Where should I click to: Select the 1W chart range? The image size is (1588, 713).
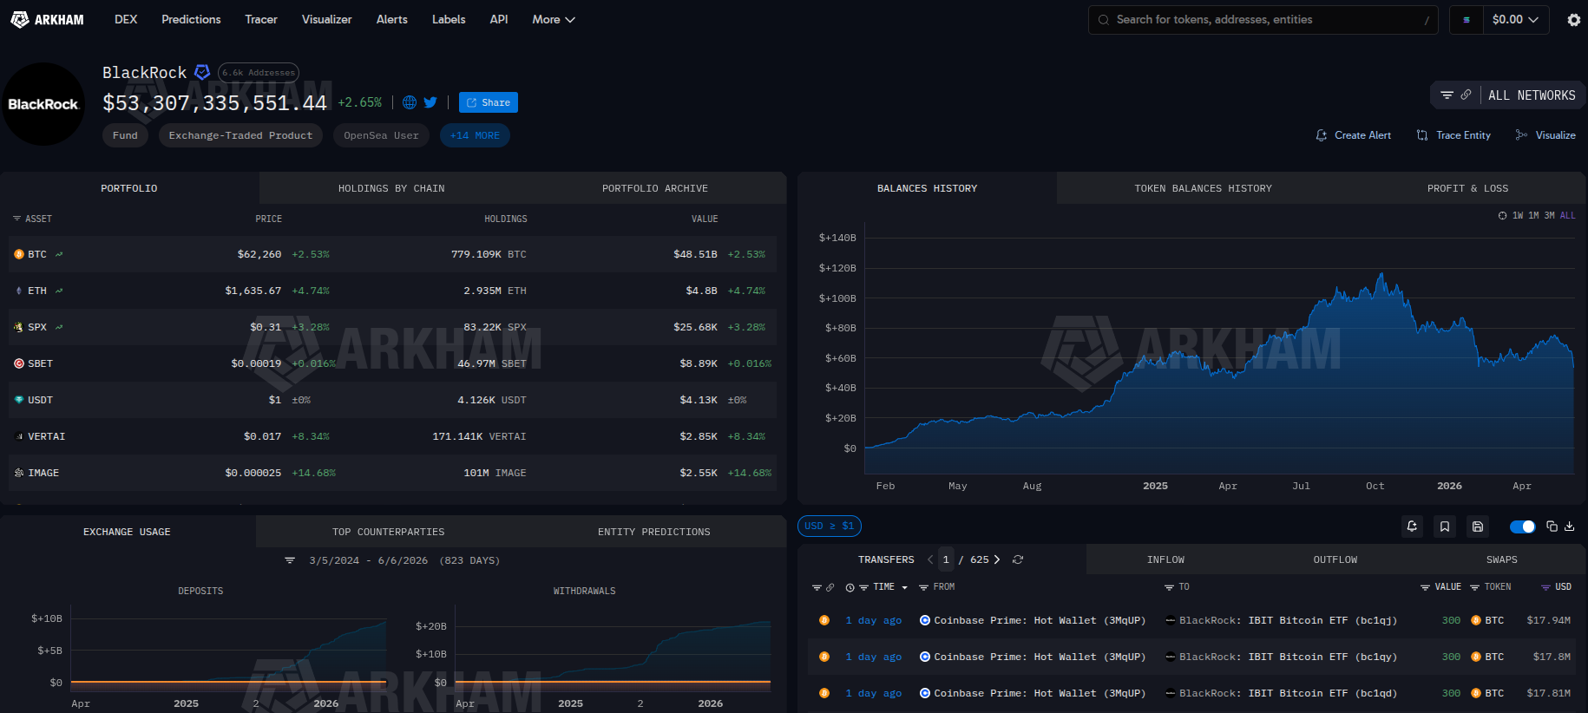click(1518, 215)
